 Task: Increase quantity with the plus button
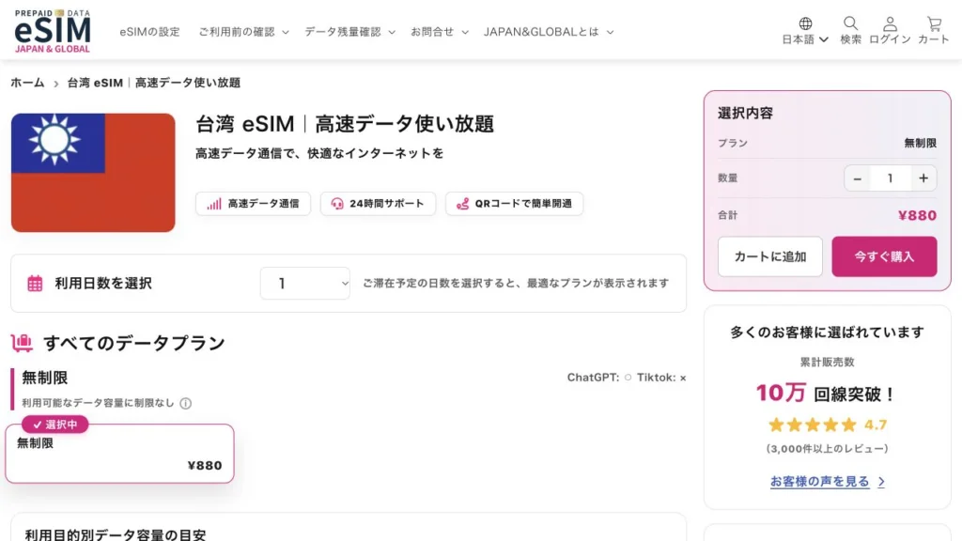pos(923,178)
